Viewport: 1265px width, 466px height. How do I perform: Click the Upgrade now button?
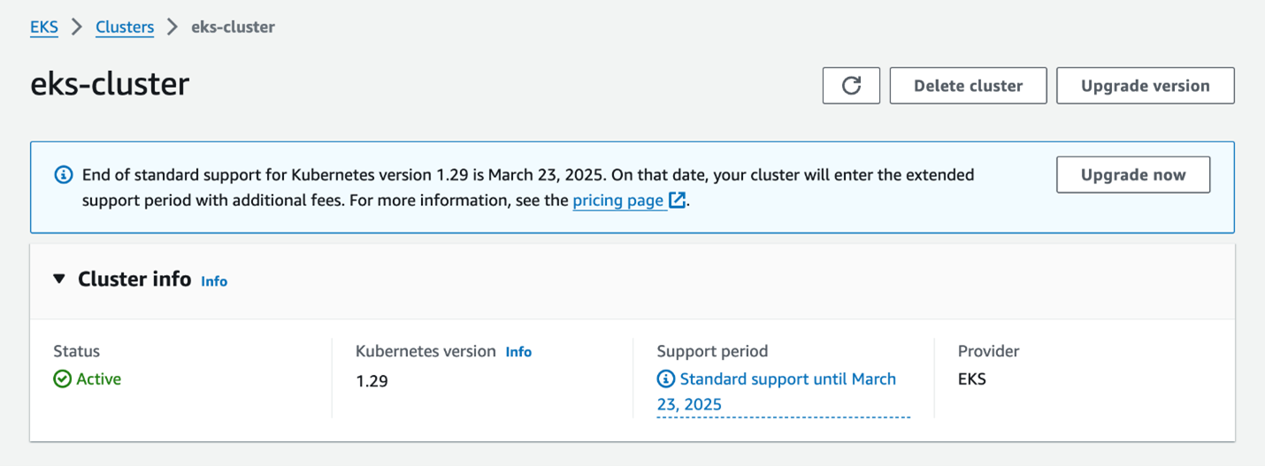(x=1133, y=175)
